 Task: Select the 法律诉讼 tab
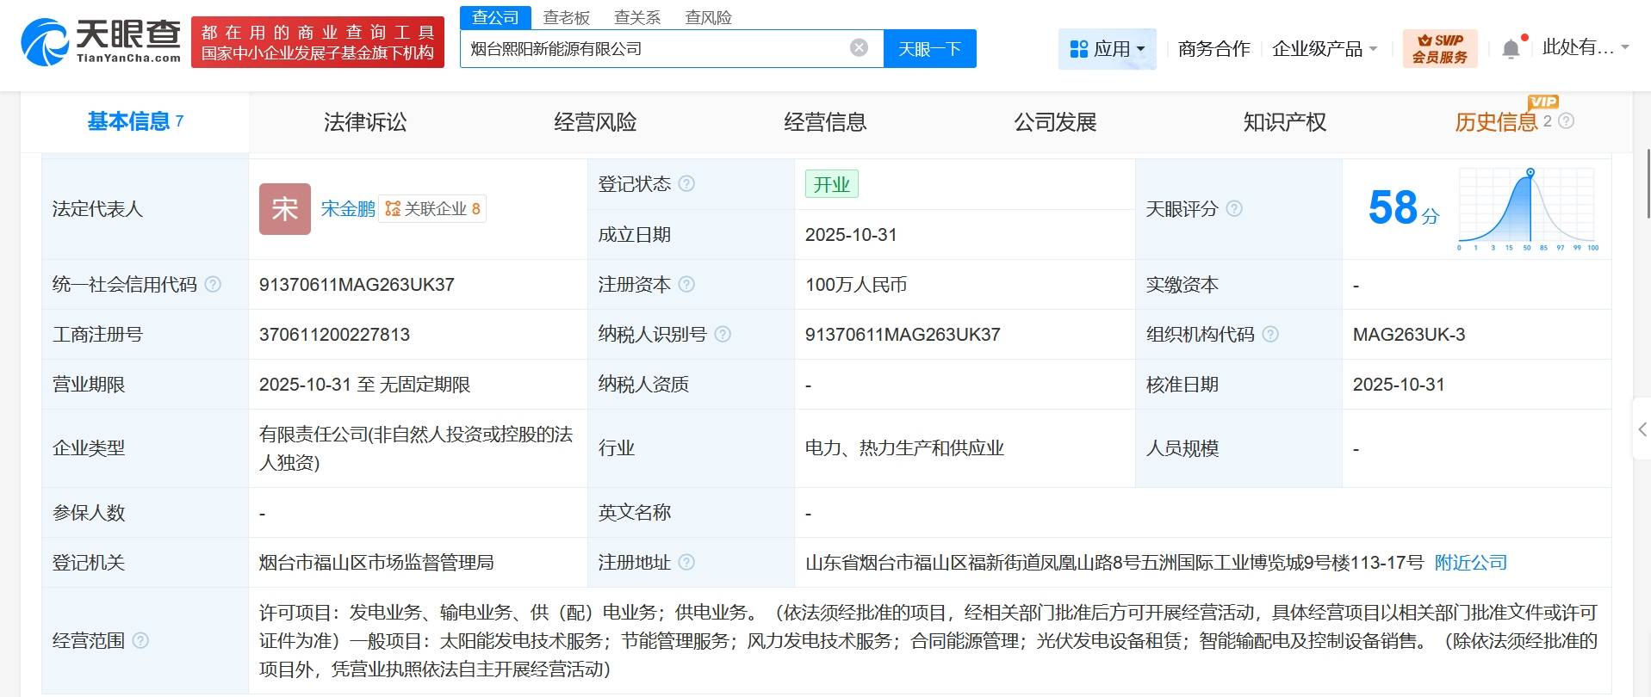(x=365, y=122)
